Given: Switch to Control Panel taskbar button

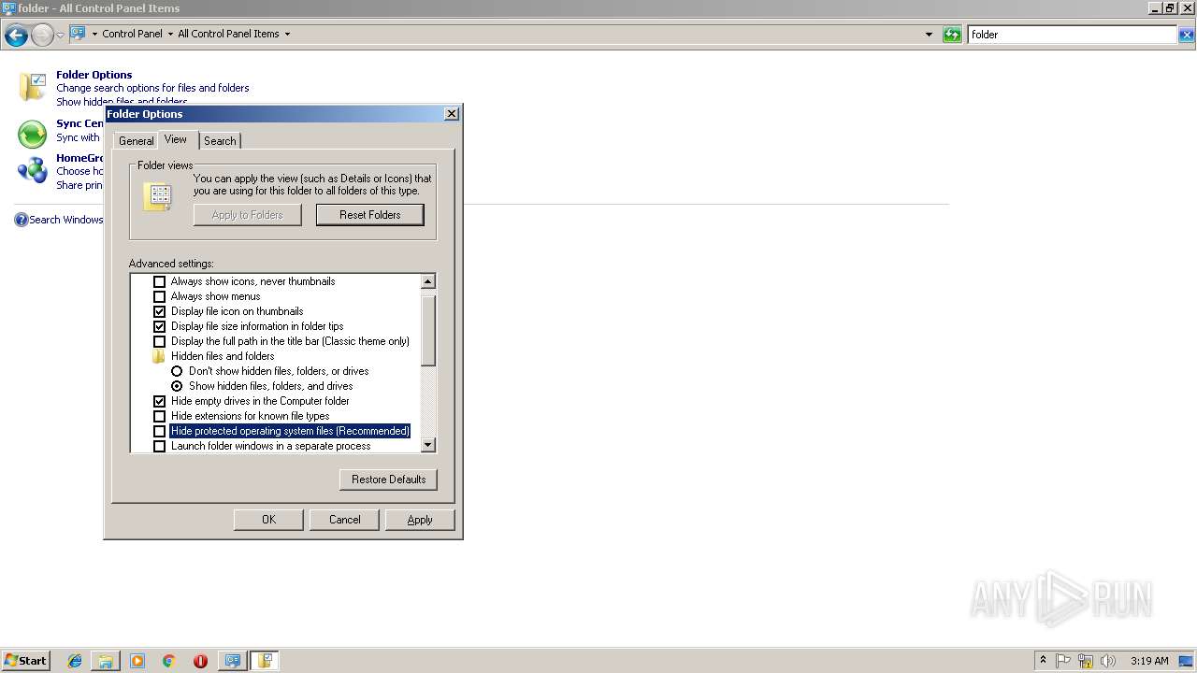Looking at the screenshot, I should coord(233,661).
